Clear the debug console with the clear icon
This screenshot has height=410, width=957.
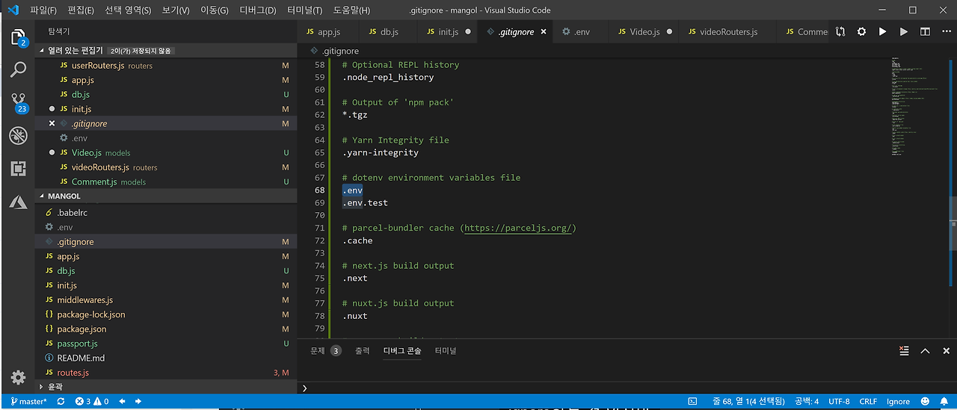(904, 351)
